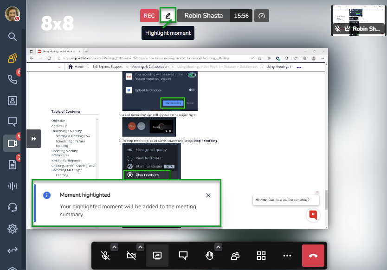Open search in the 8x8 sidebar
Screen dimensions: 387x270
point(13,37)
